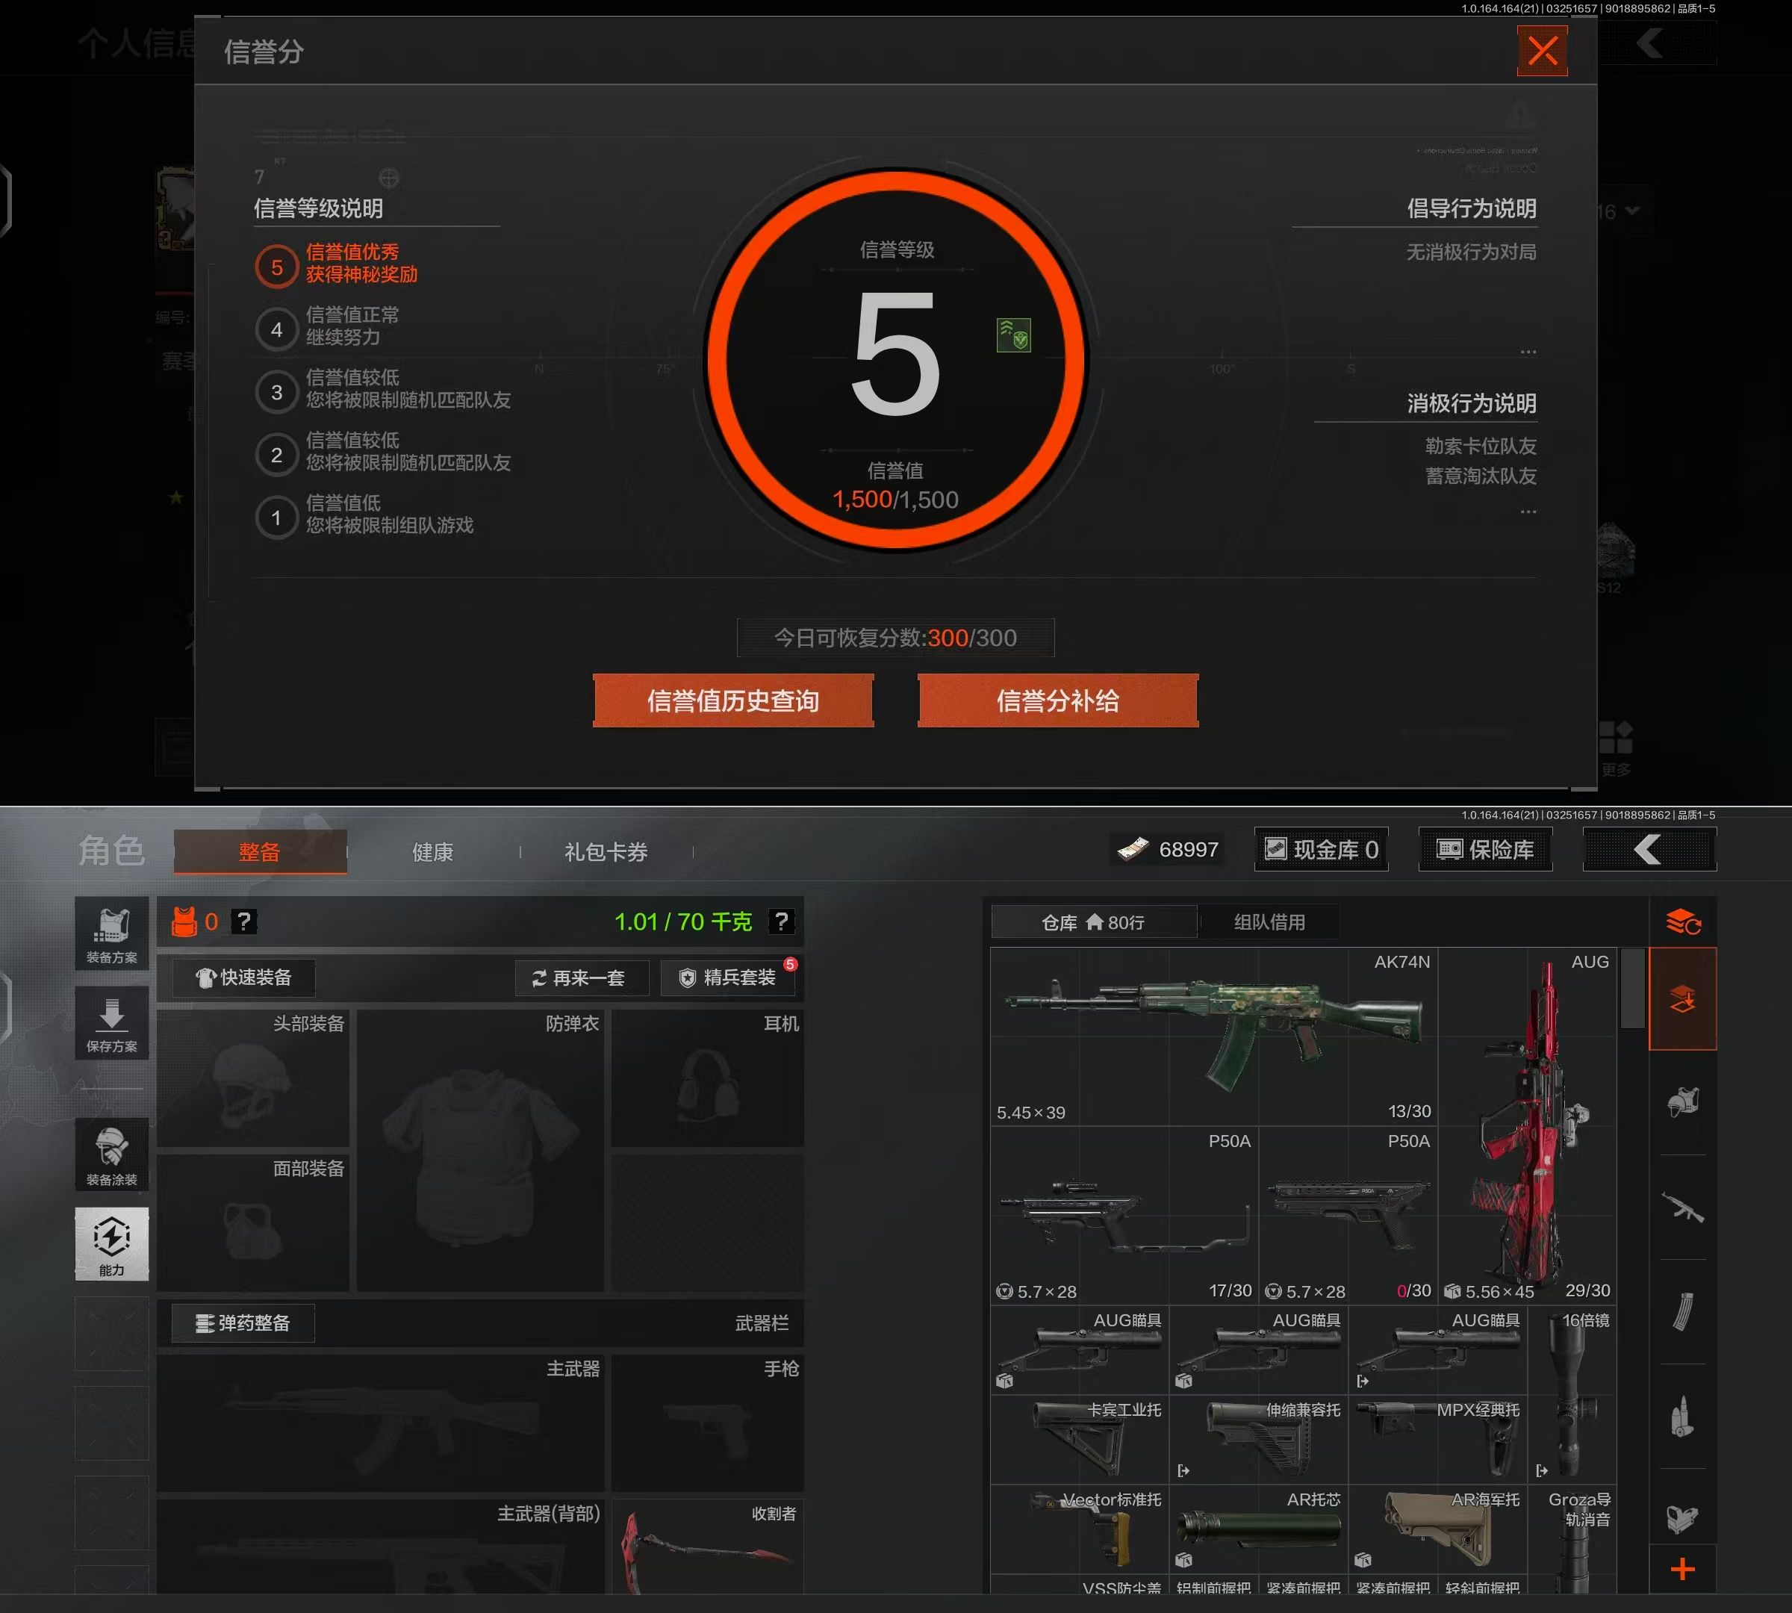Screen dimensions: 1792x1613
Task: Switch to the 健康 health tab
Action: (x=432, y=852)
